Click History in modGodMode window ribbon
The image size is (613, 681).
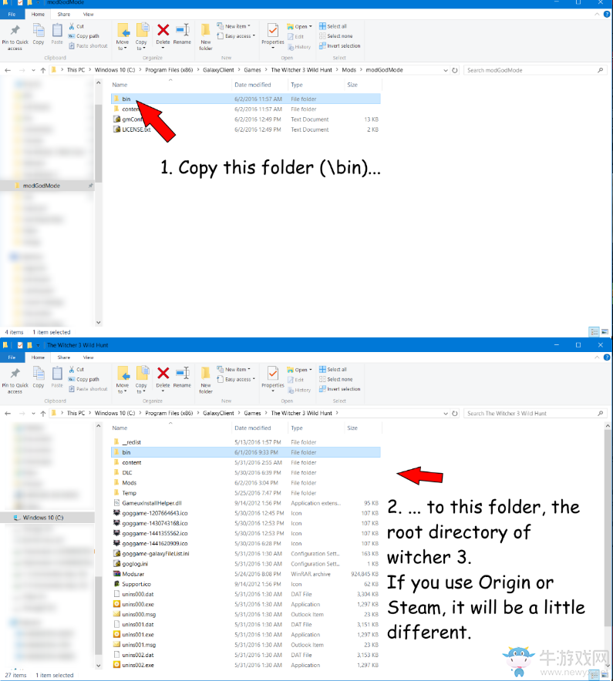click(299, 47)
